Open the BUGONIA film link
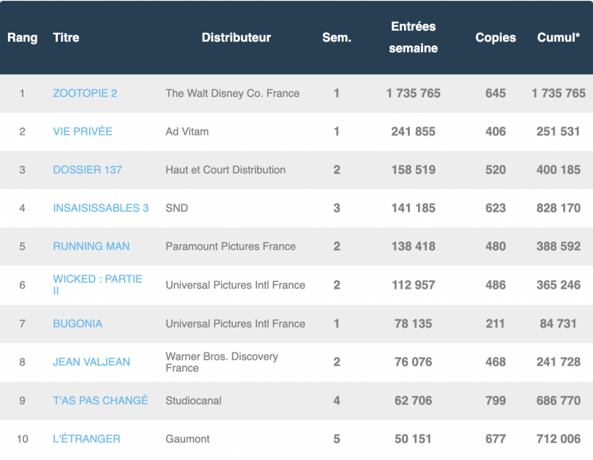This screenshot has height=460, width=593. (x=78, y=323)
